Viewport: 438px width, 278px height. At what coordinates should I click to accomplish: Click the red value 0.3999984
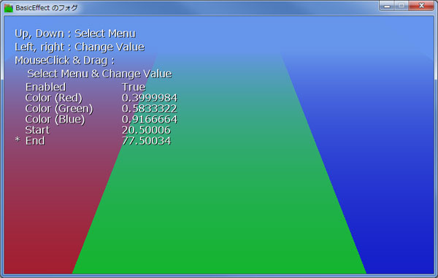(150, 98)
